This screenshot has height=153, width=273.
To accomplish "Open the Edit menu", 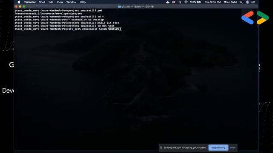I will 51,2.
